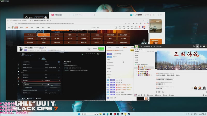207x116 pixels.
Task: Adjust the 开放麦克风阈值 slider
Action: coord(55,87)
